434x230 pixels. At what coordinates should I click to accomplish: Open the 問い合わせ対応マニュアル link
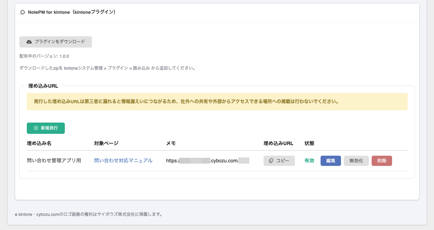(123, 161)
